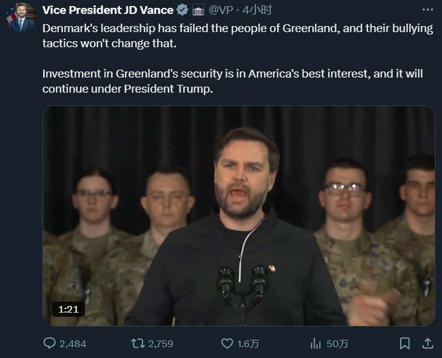Image resolution: width=442 pixels, height=358 pixels.
Task: Click the paragraph about investment in Greenland's security
Action: click(232, 81)
